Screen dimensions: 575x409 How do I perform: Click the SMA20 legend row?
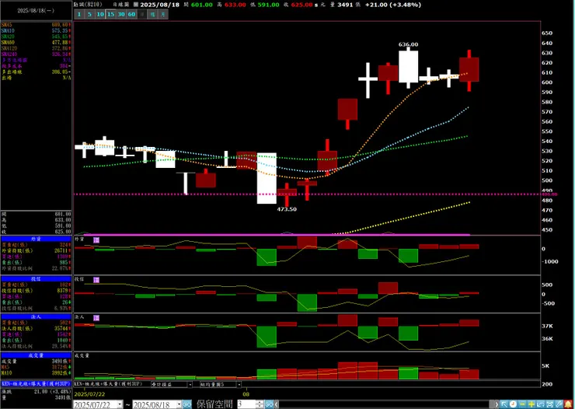coord(36,37)
